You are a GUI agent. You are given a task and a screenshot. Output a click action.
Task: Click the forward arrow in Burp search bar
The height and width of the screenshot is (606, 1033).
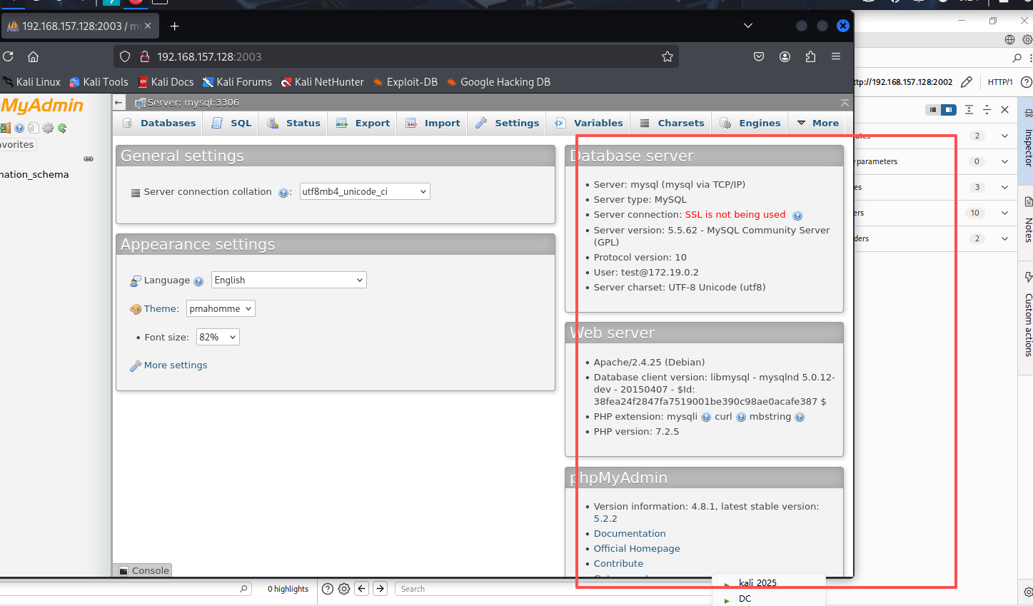(381, 589)
